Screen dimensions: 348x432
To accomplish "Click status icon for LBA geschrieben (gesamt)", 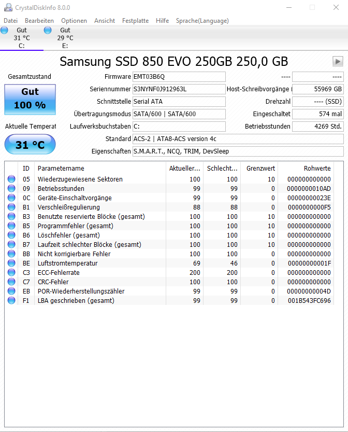I will pos(11,301).
